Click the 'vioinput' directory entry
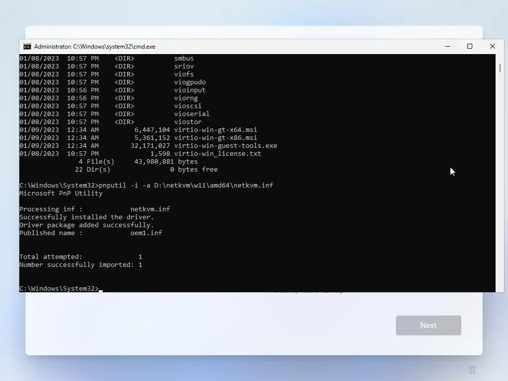This screenshot has width=508, height=381. pos(190,90)
